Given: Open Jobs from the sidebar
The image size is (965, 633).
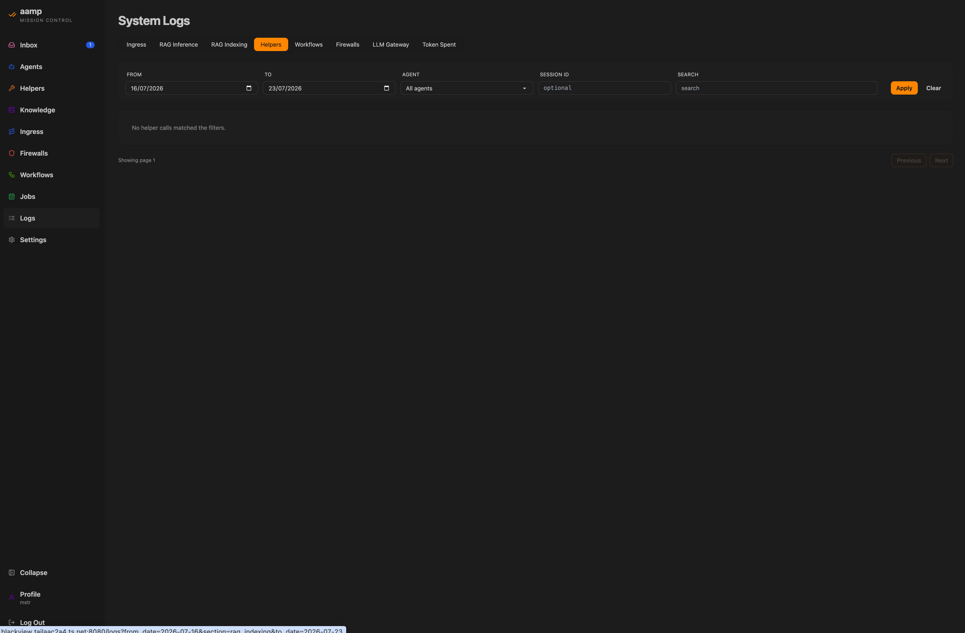Looking at the screenshot, I should (x=51, y=197).
